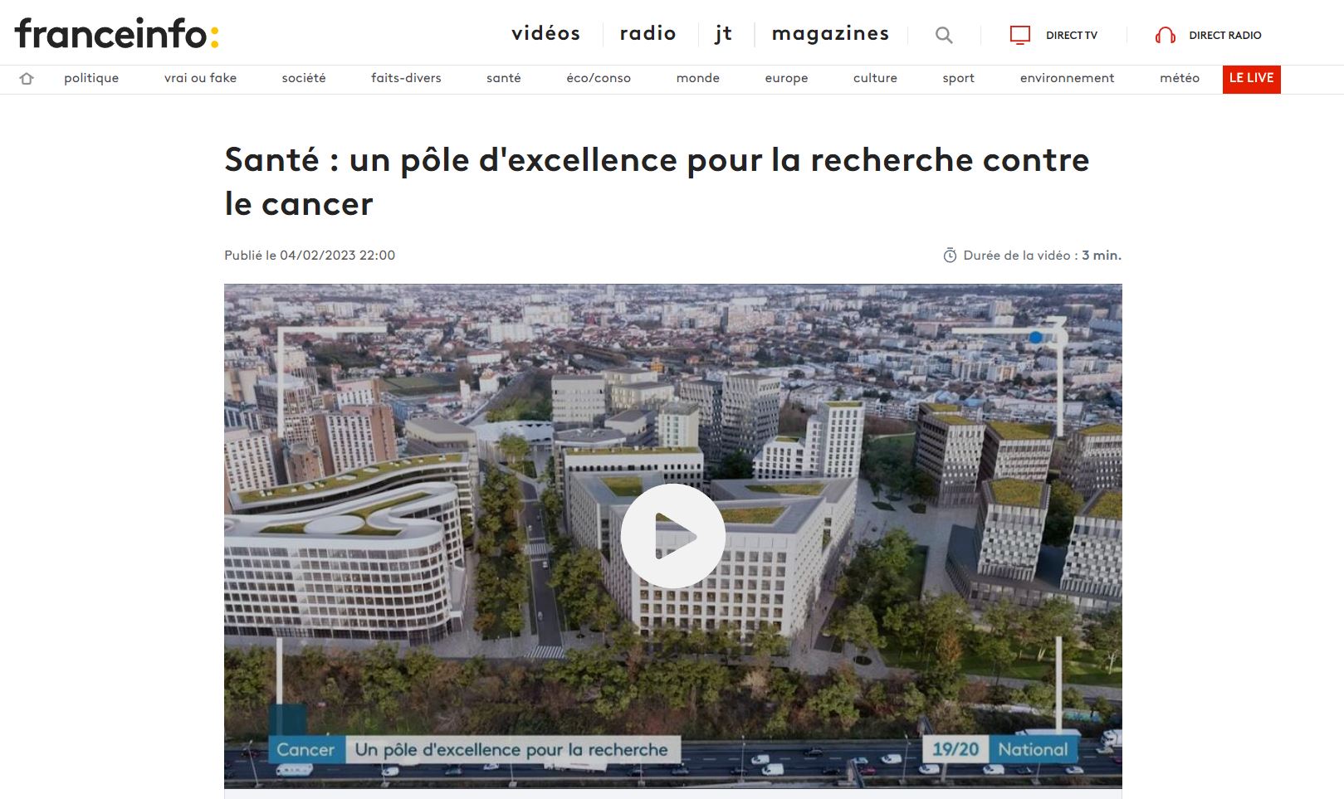Click the home icon in the navigation bar
Viewport: 1344px width, 799px height.
pyautogui.click(x=27, y=79)
